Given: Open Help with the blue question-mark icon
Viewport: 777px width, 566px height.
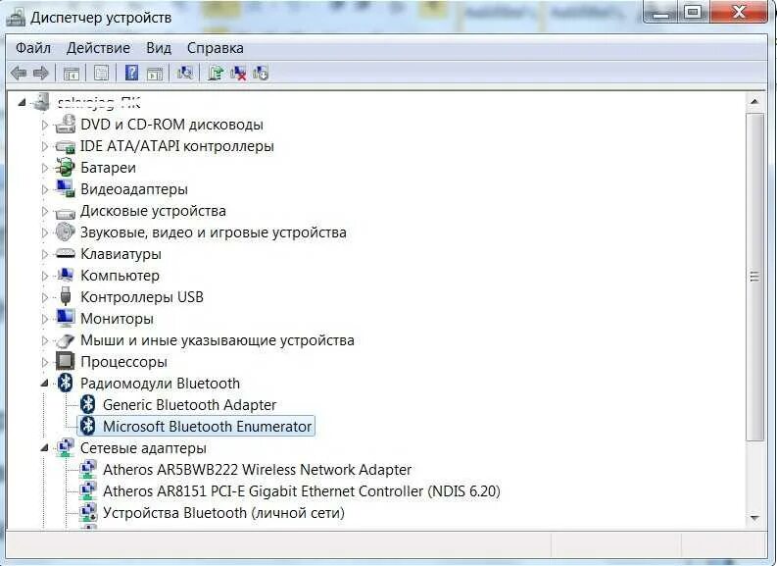Looking at the screenshot, I should (131, 73).
